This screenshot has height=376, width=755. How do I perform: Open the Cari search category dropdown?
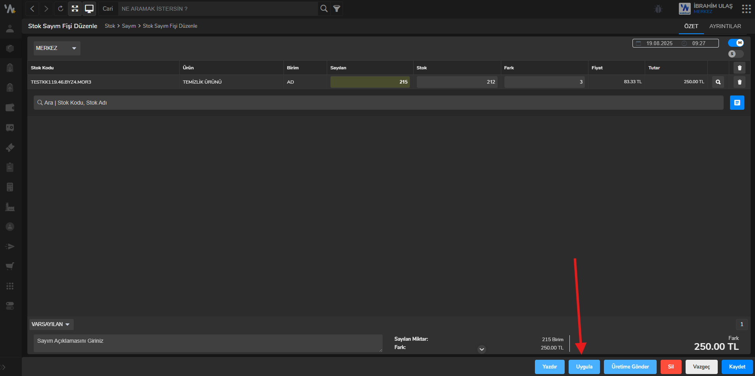point(108,8)
